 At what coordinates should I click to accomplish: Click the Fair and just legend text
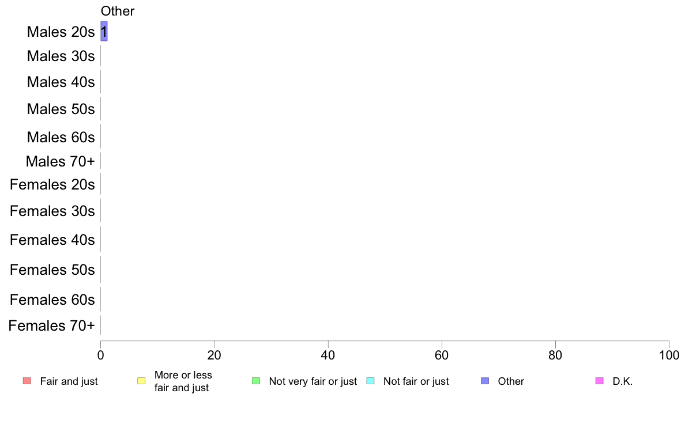pyautogui.click(x=69, y=381)
